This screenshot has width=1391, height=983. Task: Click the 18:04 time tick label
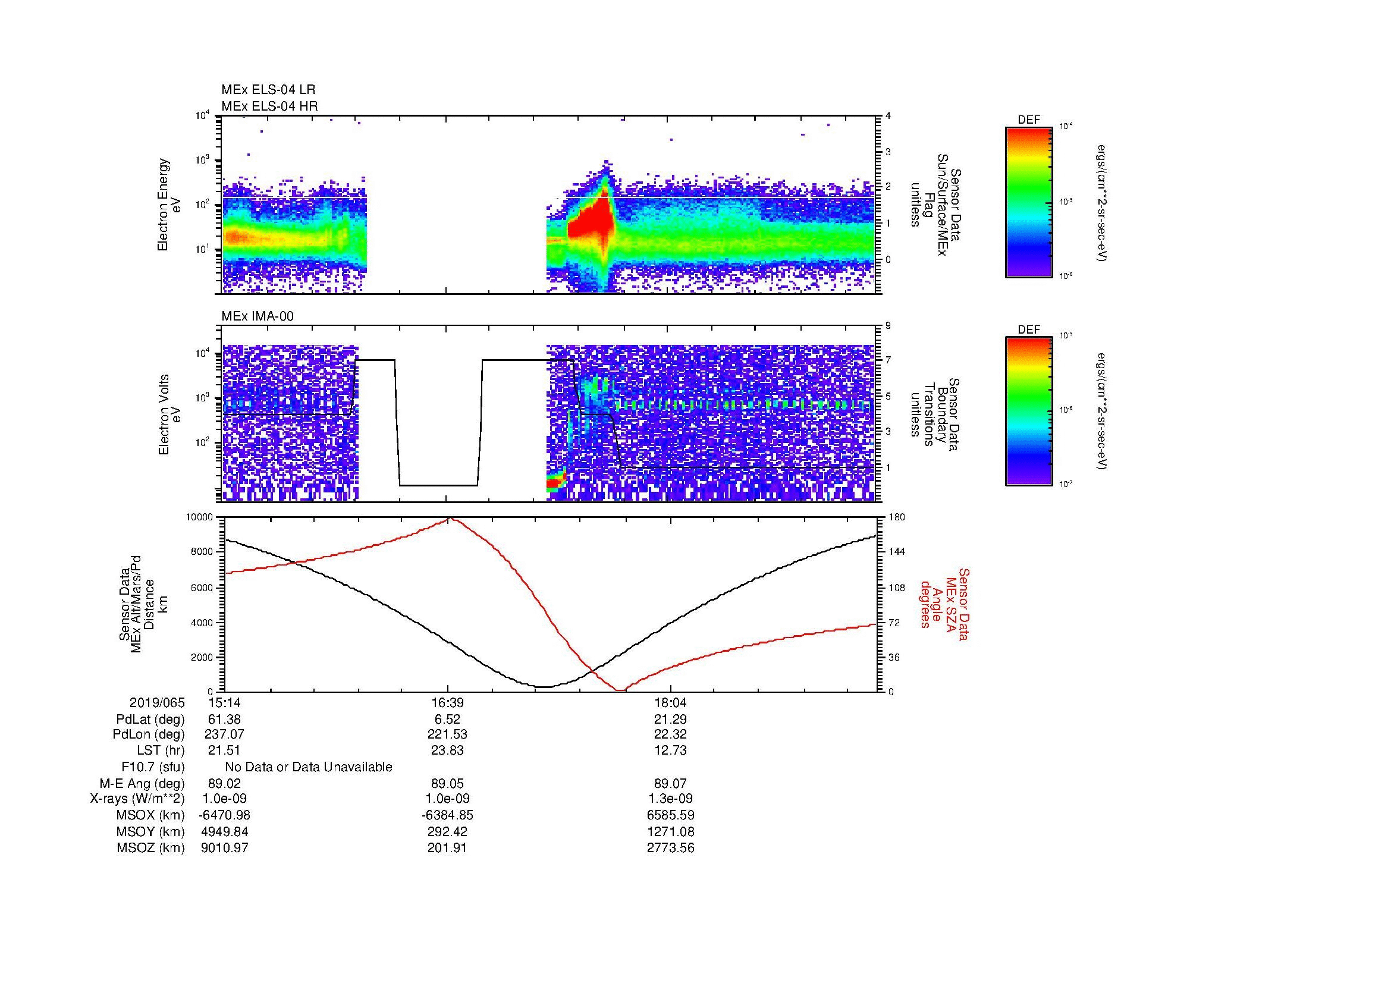(x=671, y=703)
